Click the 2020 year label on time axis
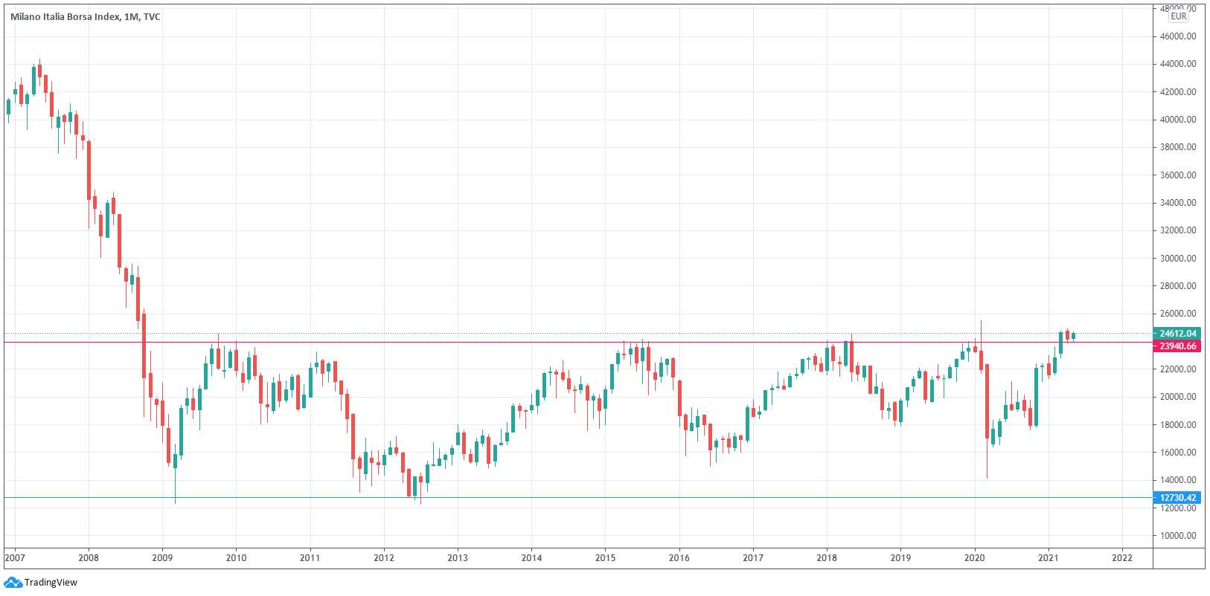Screen dimensions: 1210x596 [x=974, y=558]
